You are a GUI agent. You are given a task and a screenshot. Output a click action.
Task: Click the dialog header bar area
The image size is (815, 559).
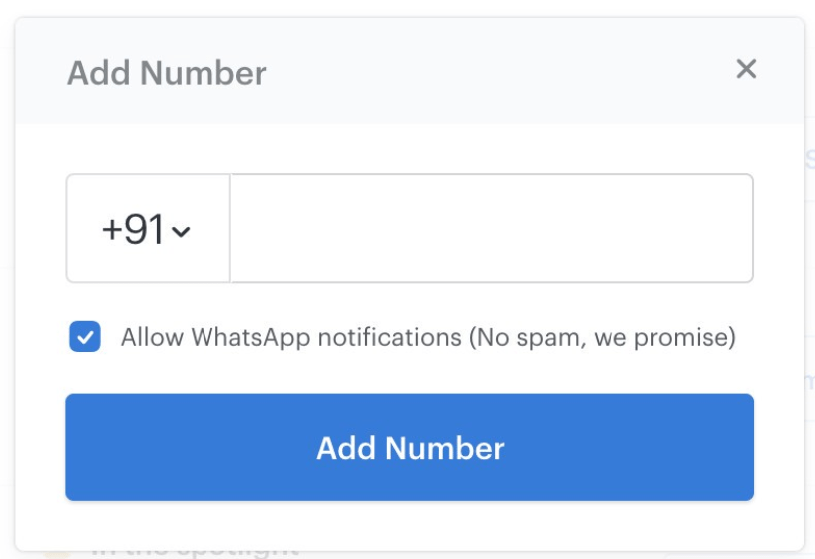pos(410,71)
